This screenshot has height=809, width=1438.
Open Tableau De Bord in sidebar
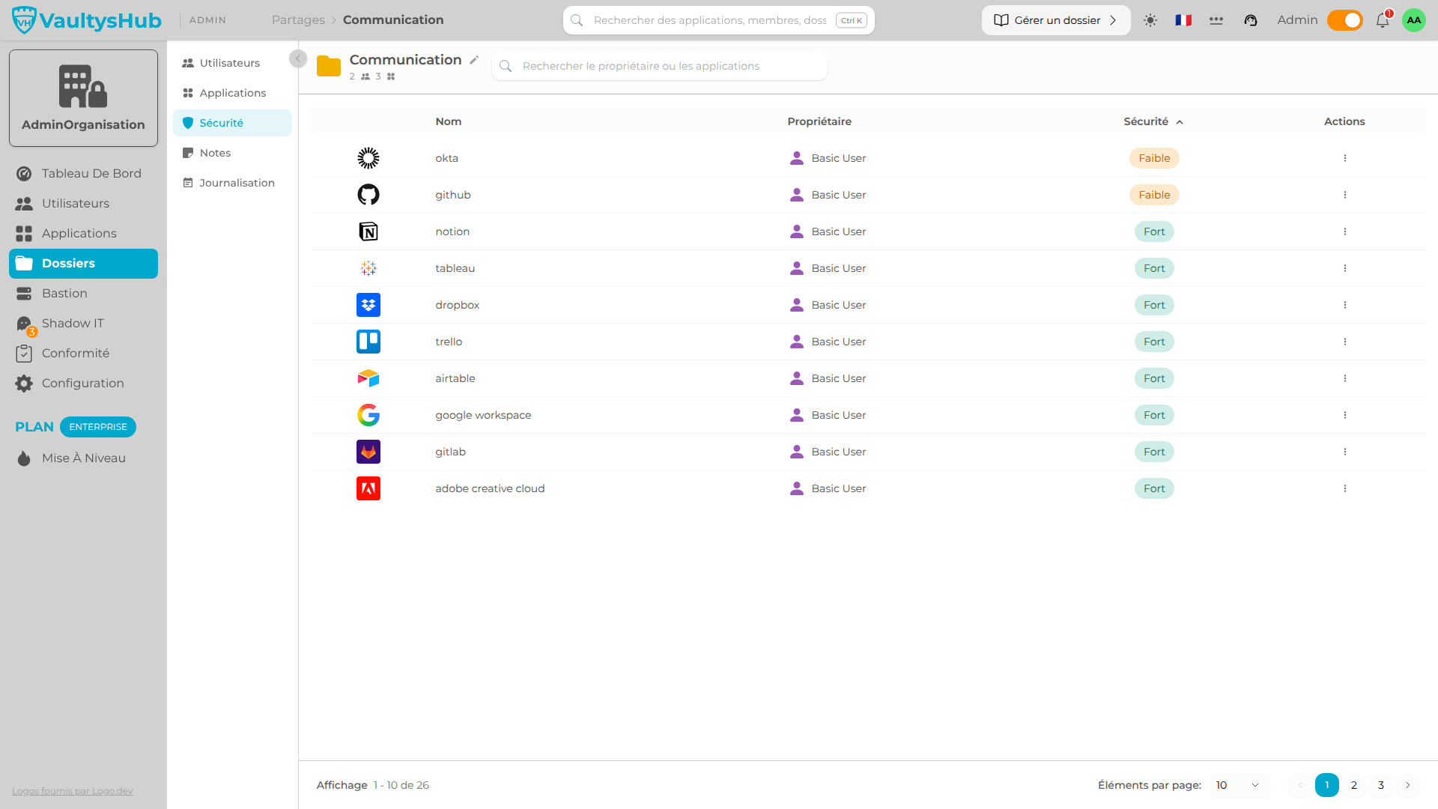[x=83, y=174]
